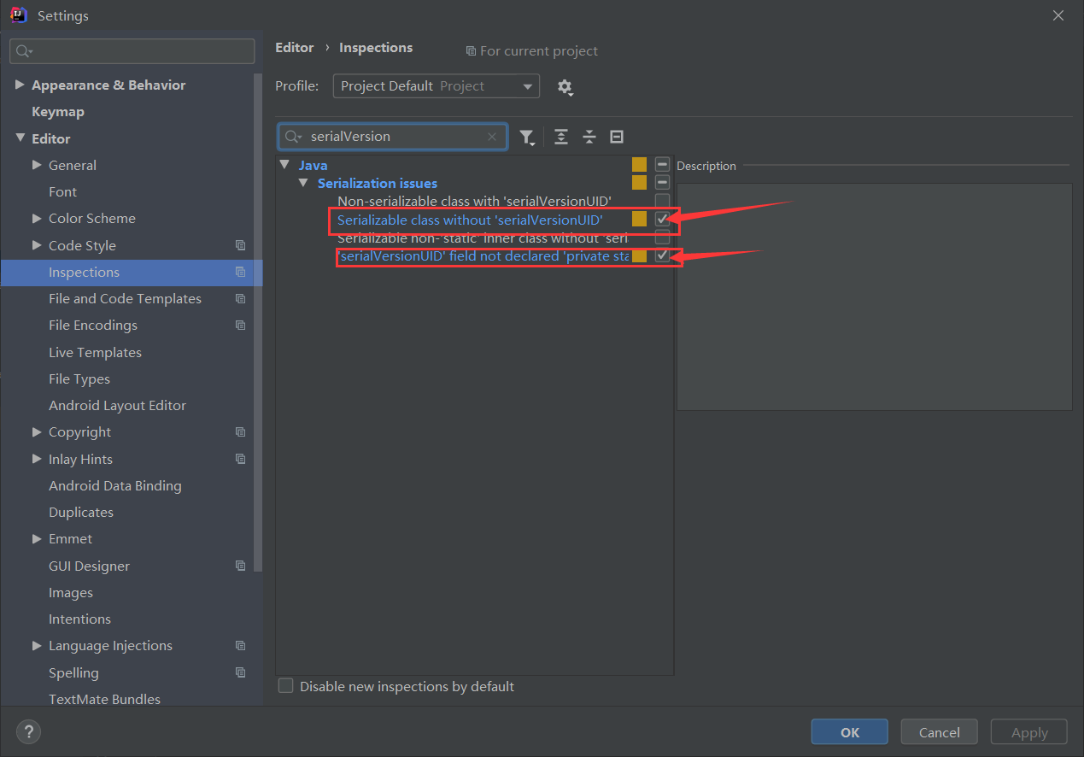
Task: Uncheck Serializable class without 'serialVersionUID'
Action: pyautogui.click(x=662, y=220)
